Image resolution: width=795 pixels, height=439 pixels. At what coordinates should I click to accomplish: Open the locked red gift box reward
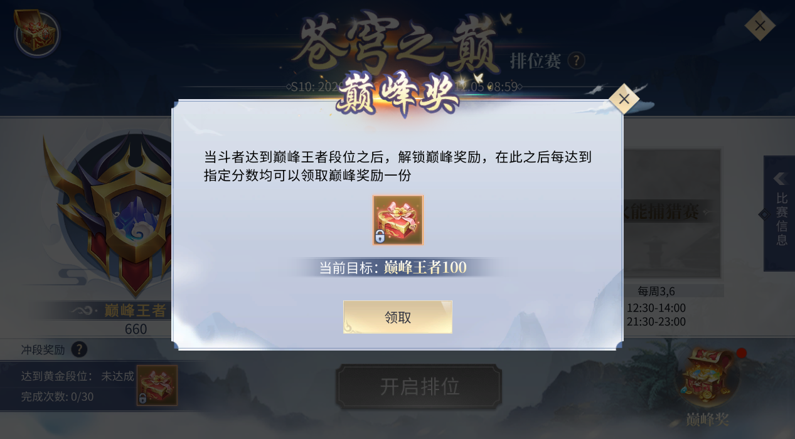pyautogui.click(x=398, y=220)
